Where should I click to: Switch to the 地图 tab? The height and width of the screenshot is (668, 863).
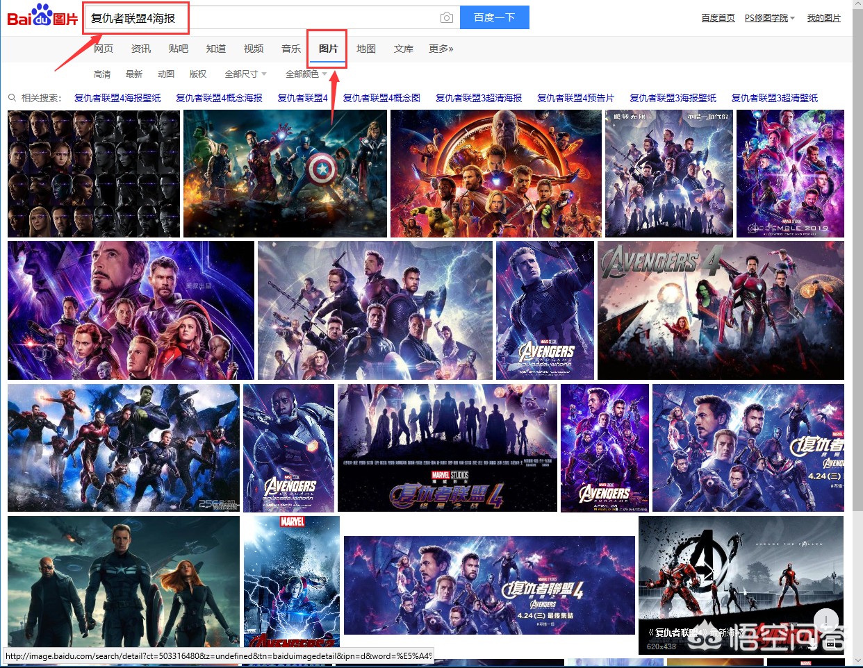click(366, 49)
